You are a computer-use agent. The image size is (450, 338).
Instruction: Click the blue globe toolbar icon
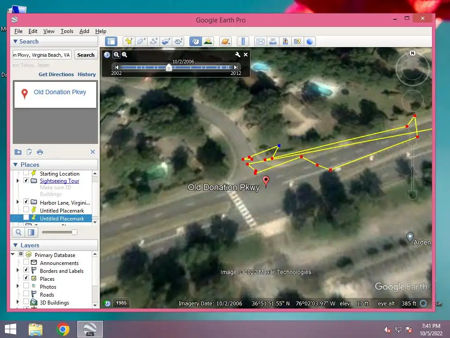tap(310, 41)
